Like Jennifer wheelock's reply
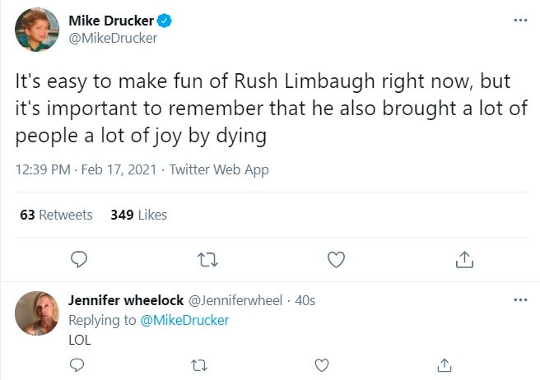 [x=322, y=364]
